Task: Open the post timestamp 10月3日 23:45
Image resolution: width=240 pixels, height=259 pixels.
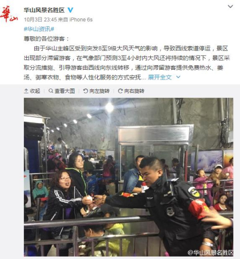Action: tap(40, 20)
